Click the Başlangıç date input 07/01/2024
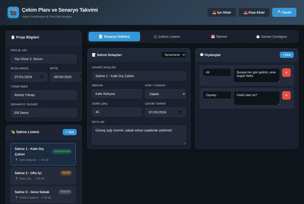304x204 pixels. tap(29, 77)
